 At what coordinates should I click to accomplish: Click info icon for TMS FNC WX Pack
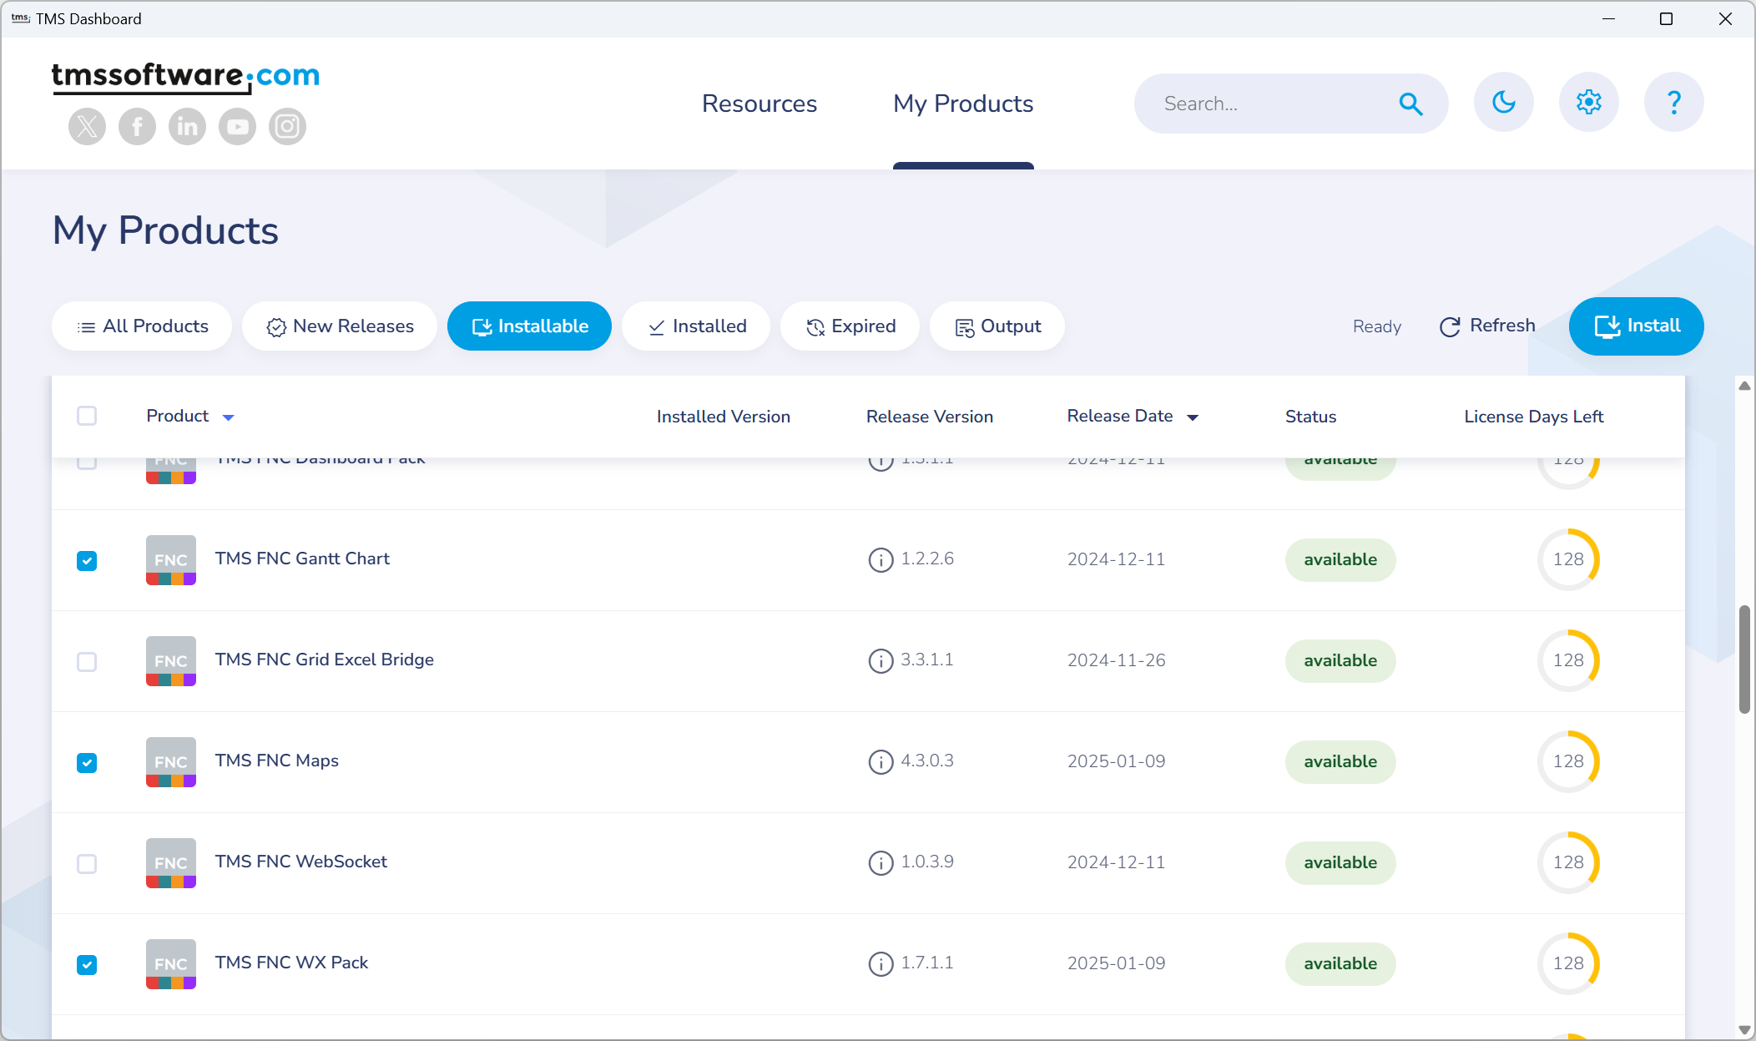881,963
